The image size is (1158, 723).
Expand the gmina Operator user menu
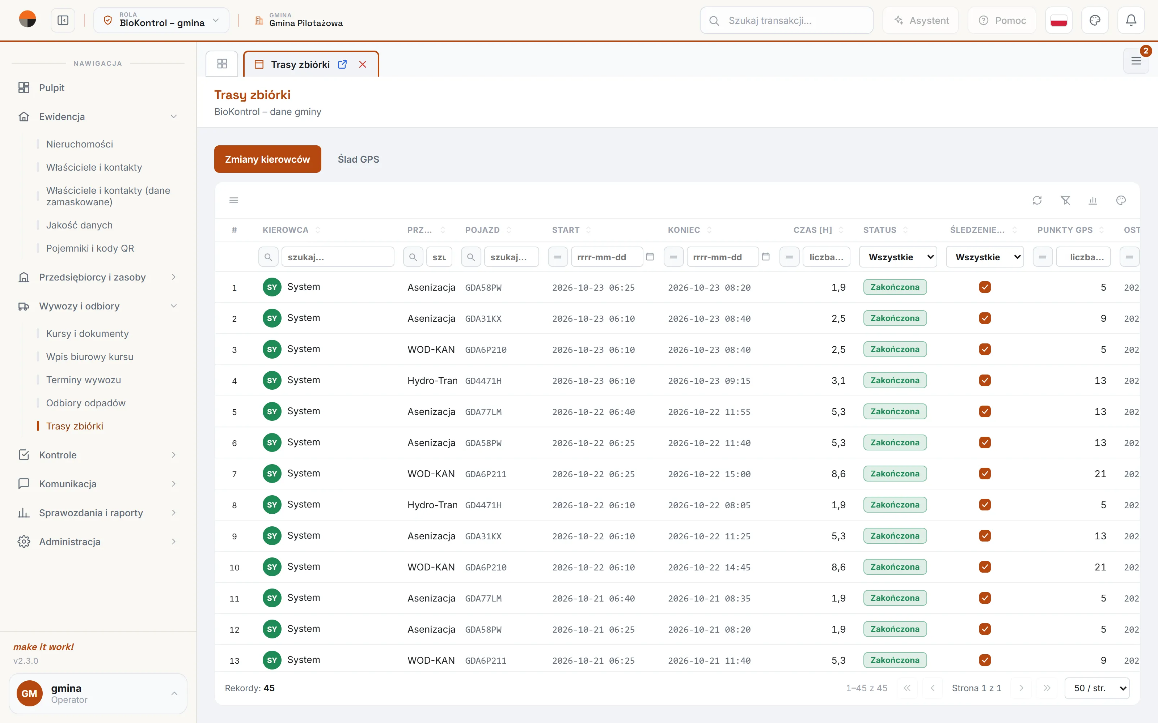(98, 693)
